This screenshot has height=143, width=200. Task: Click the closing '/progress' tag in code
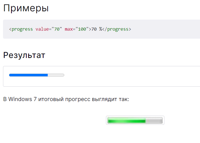pyautogui.click(x=118, y=29)
